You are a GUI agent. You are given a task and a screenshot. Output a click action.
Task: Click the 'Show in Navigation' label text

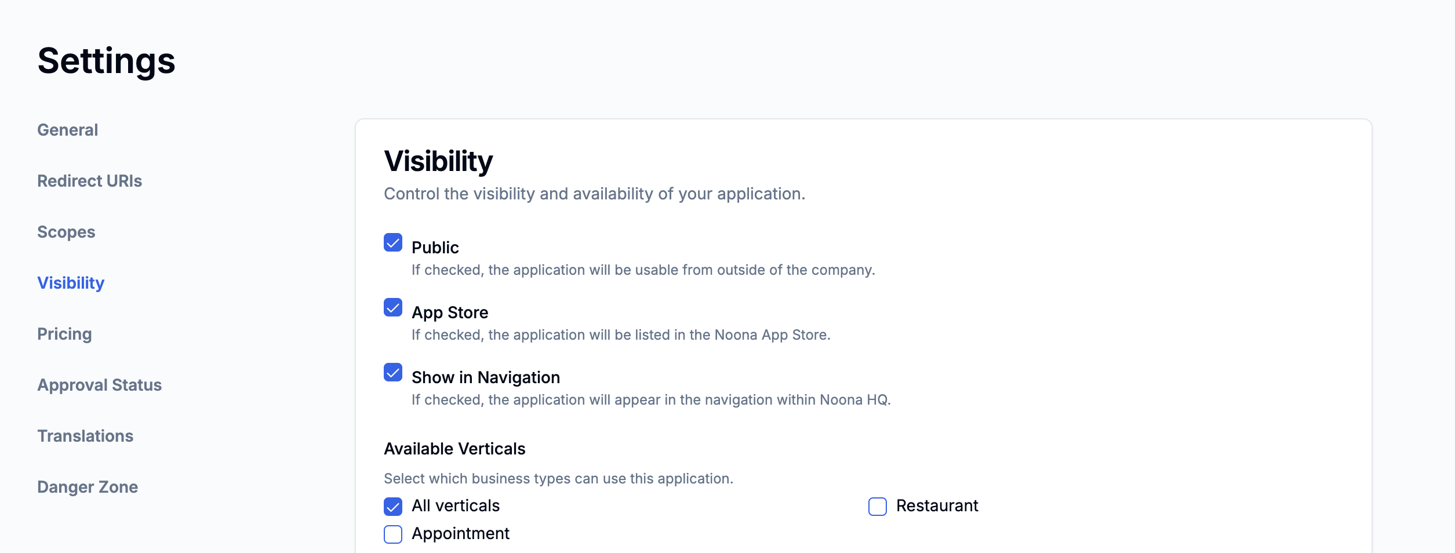486,377
